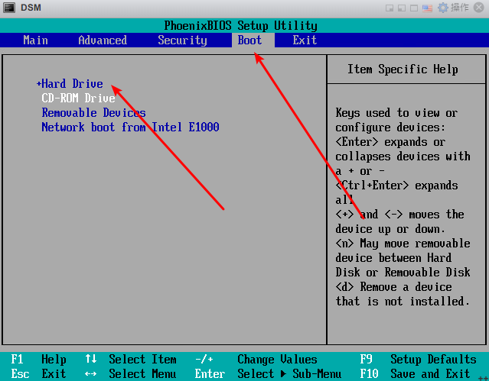Viewport: 489px width, 381px height.
Task: Select Removable Devices in boot list
Action: (x=93, y=113)
